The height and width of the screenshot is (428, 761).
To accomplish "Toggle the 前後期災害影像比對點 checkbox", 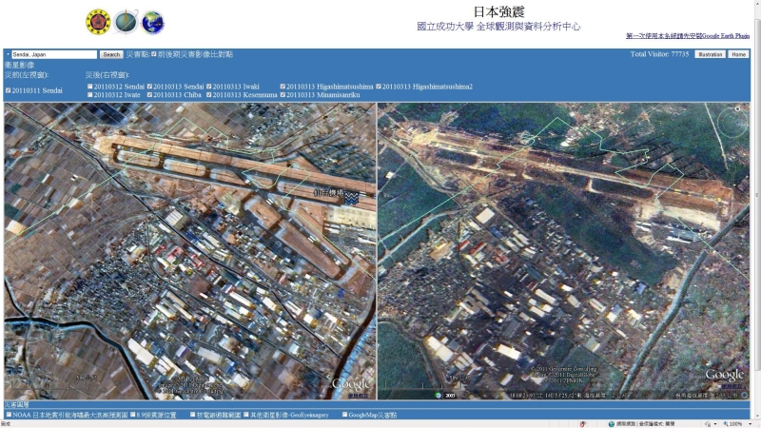I will (x=154, y=54).
